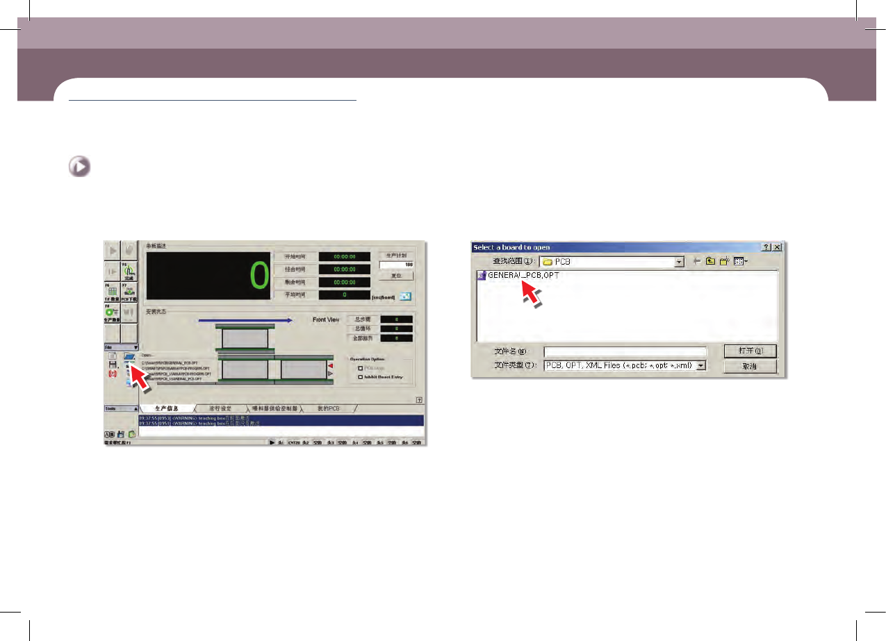This screenshot has height=641, width=886.
Task: Click the red triangle marker beside conveyor
Action: (331, 365)
